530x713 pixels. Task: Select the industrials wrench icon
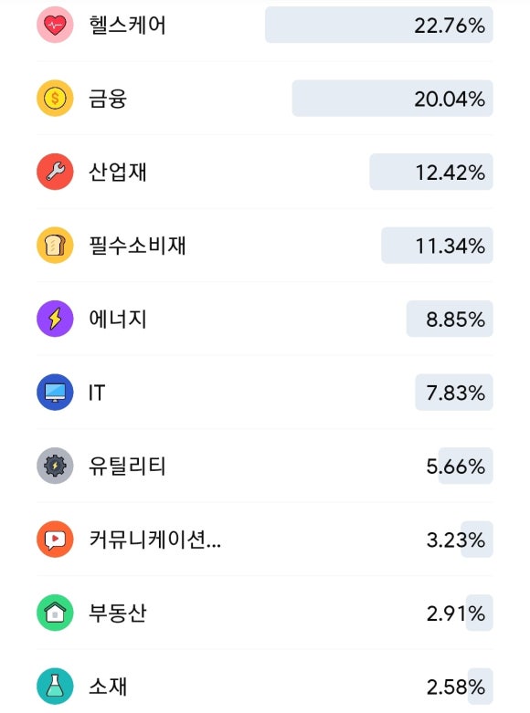pos(55,172)
